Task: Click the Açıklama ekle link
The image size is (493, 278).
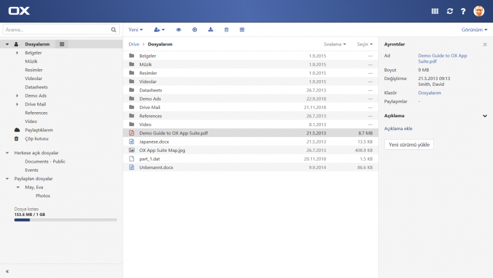Action: 398,129
